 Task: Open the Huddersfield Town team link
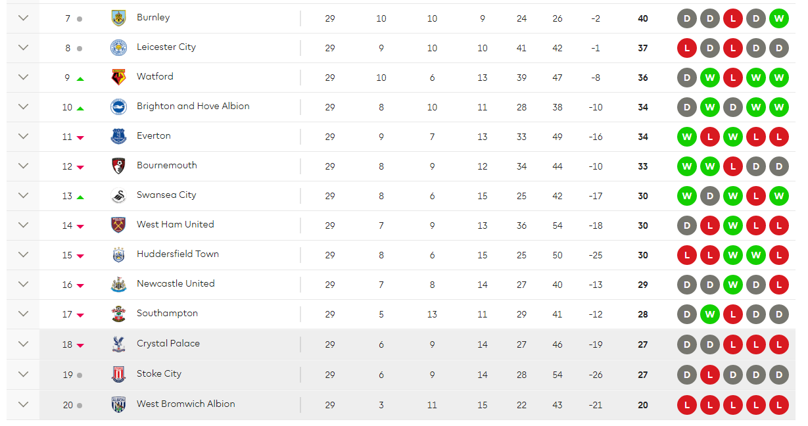click(x=178, y=254)
